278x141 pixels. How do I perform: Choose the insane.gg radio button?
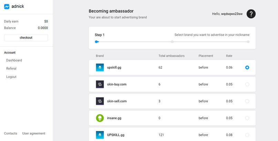pos(247,118)
